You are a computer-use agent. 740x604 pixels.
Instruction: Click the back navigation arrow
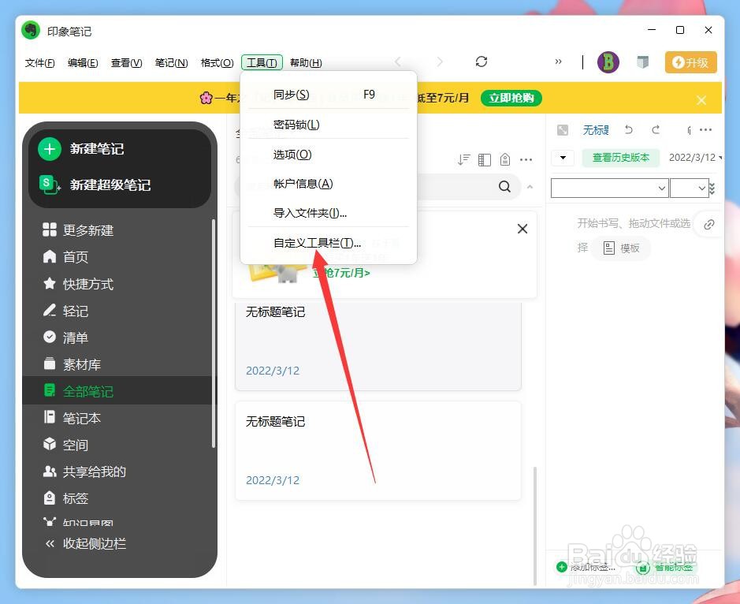pos(398,62)
